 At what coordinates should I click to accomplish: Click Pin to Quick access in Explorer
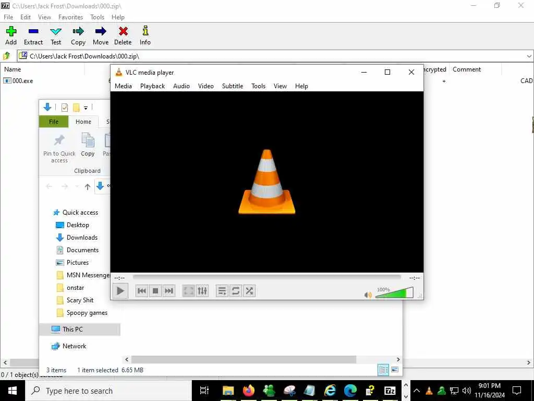[x=59, y=148]
